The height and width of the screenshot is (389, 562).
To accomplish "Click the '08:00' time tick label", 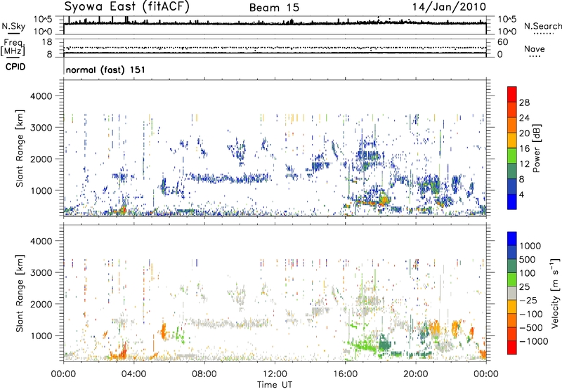I will [x=204, y=374].
